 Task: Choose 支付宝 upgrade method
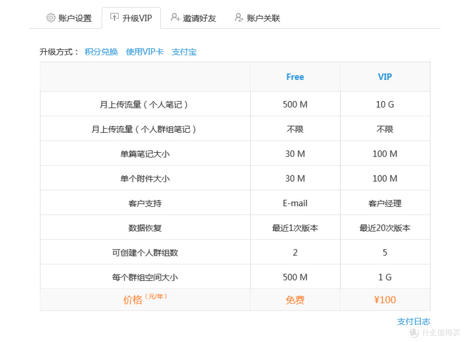pyautogui.click(x=184, y=52)
